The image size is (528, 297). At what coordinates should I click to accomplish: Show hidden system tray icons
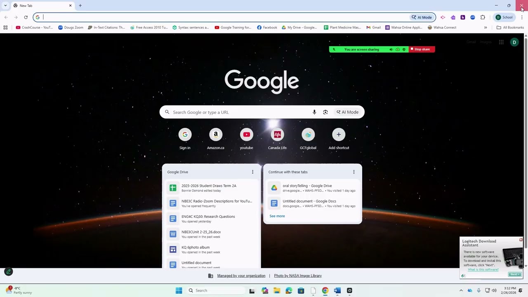[461, 290]
